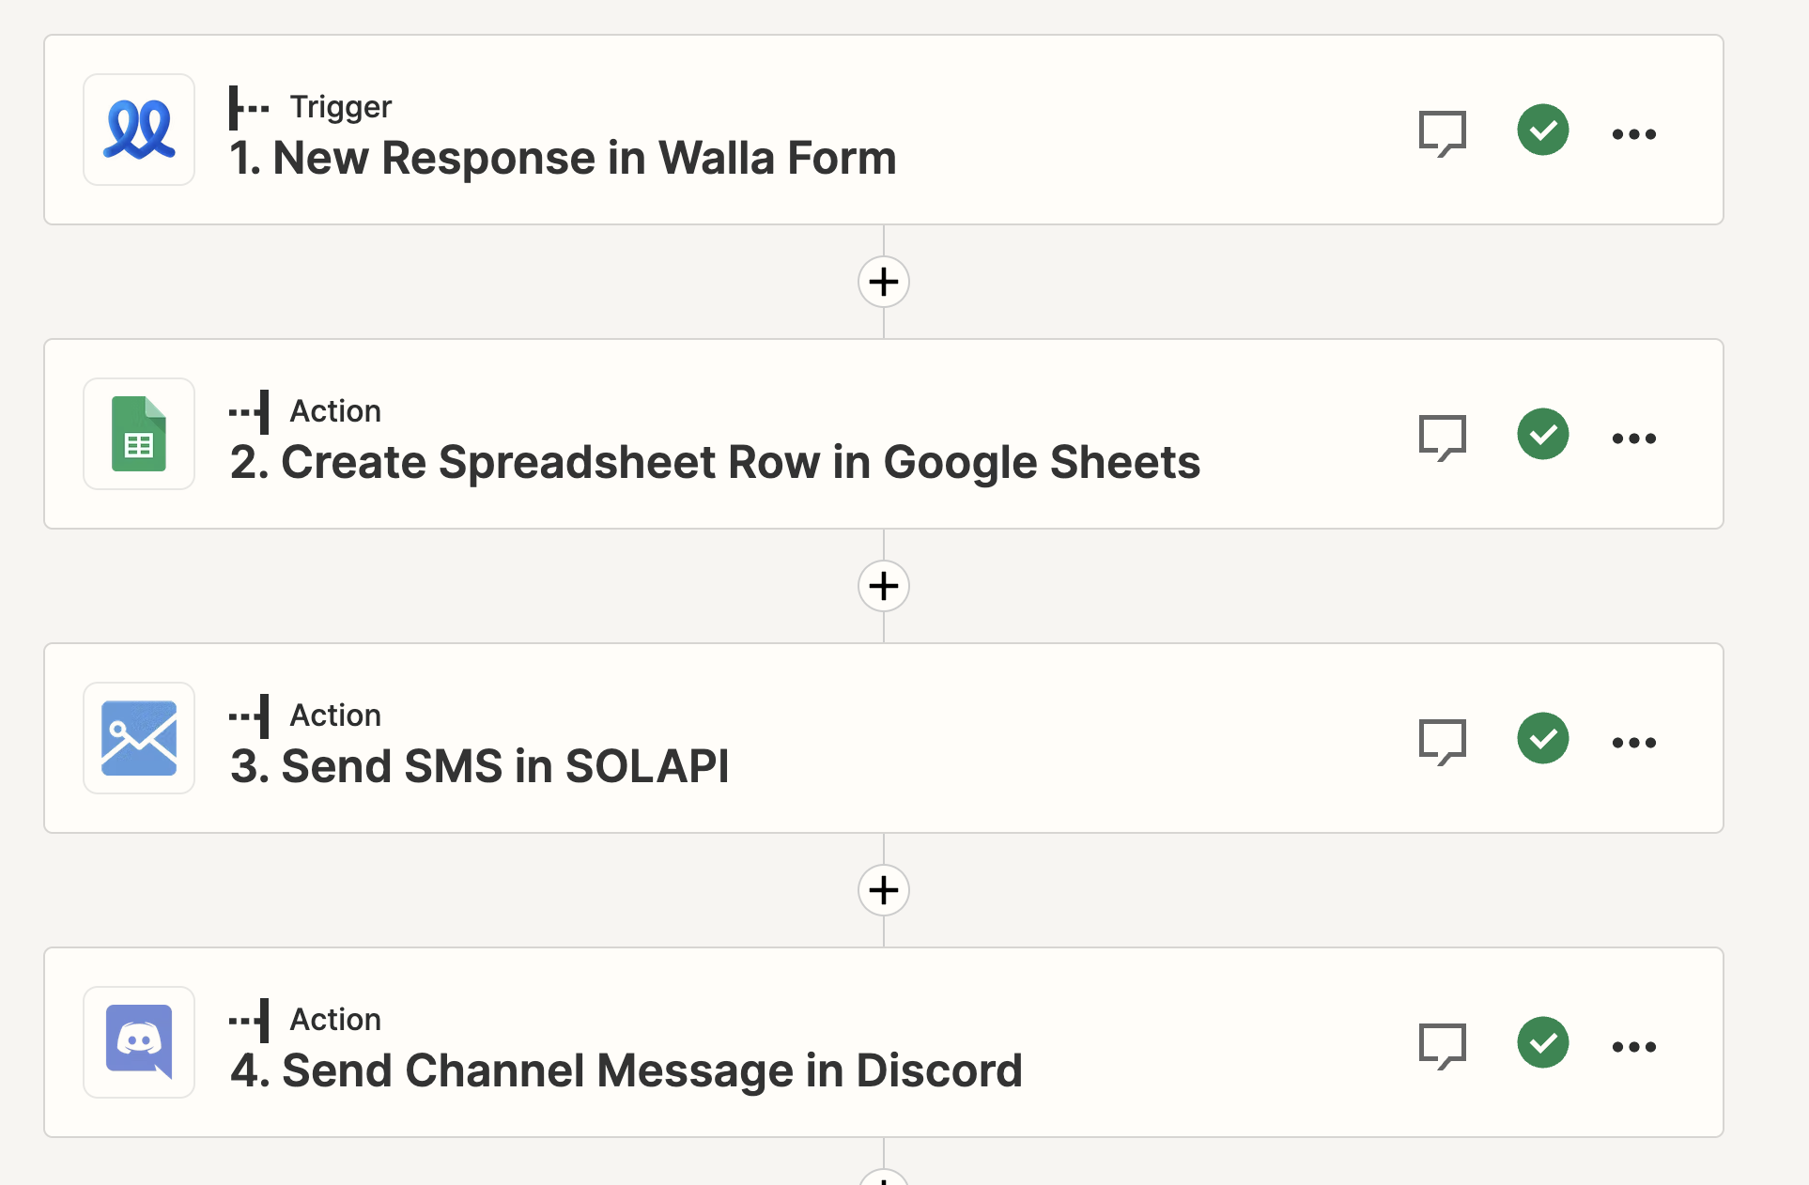This screenshot has width=1809, height=1185.
Task: Click the Walla Form app icon
Action: 139,130
